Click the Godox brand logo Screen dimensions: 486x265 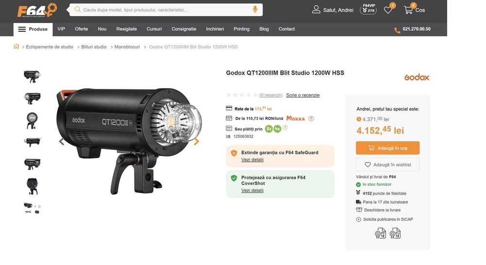[x=417, y=77]
